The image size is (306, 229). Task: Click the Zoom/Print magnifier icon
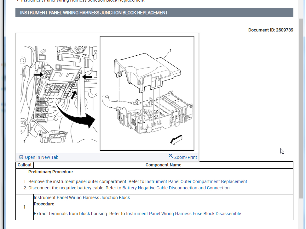pos(171,156)
